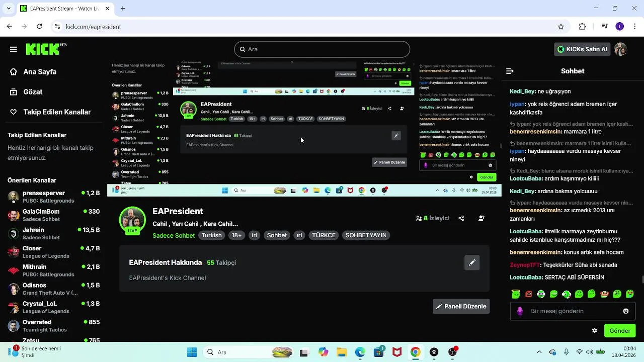
Task: Click the EAPresident live avatar
Action: click(132, 220)
